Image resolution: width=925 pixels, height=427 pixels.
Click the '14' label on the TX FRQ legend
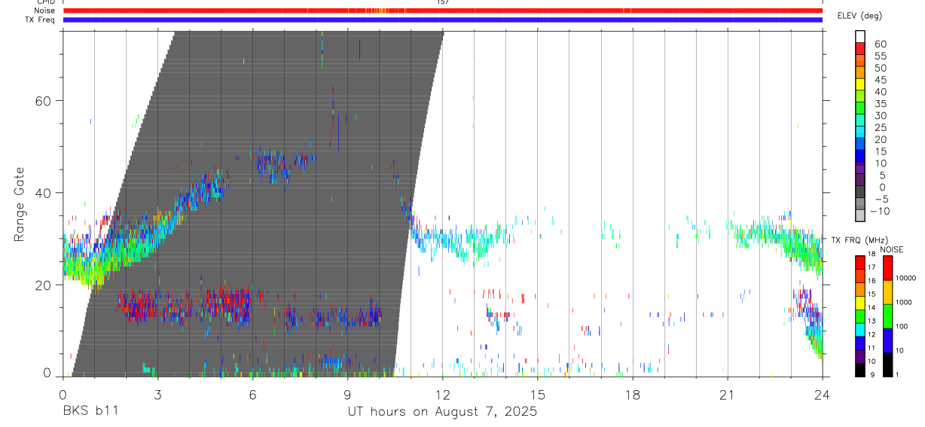coord(870,308)
